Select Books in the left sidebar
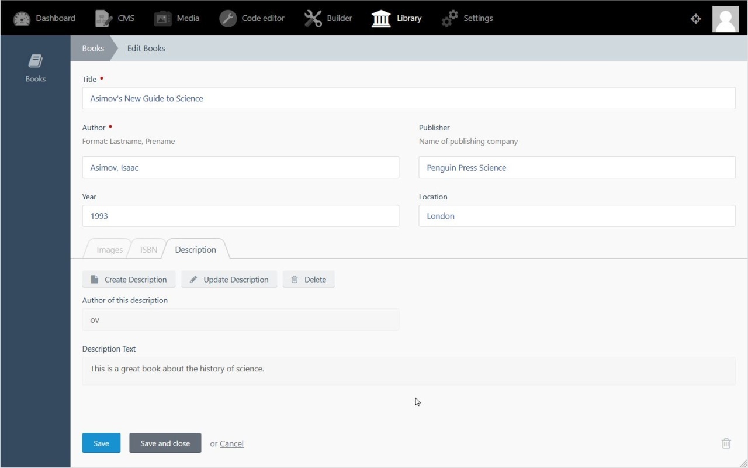 coord(36,67)
